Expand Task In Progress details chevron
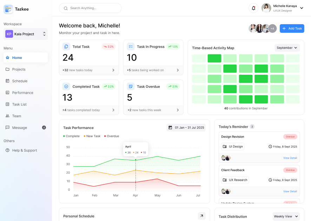This screenshot has height=221, width=311. click(x=178, y=70)
